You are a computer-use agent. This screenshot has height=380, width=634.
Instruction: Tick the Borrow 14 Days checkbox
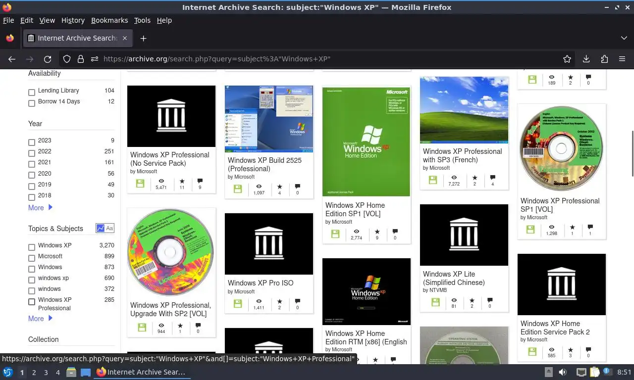(x=32, y=103)
